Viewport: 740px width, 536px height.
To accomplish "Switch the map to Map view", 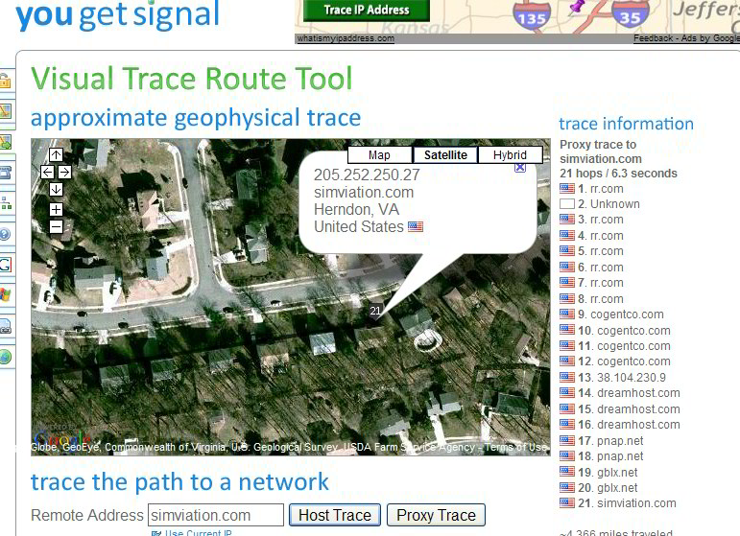I will click(x=379, y=155).
